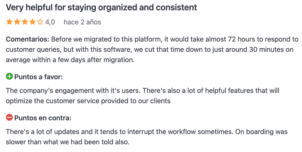This screenshot has width=302, height=152.
Task: Click the "hace 2 años" date label
Action: point(82,22)
